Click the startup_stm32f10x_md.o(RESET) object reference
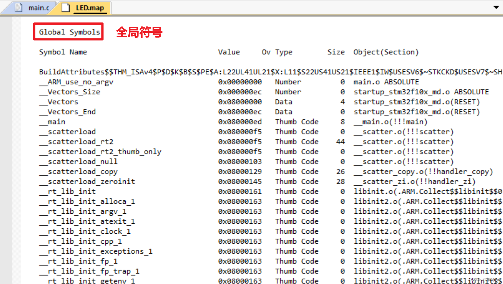Viewport: 503px width, 284px height. click(x=416, y=102)
